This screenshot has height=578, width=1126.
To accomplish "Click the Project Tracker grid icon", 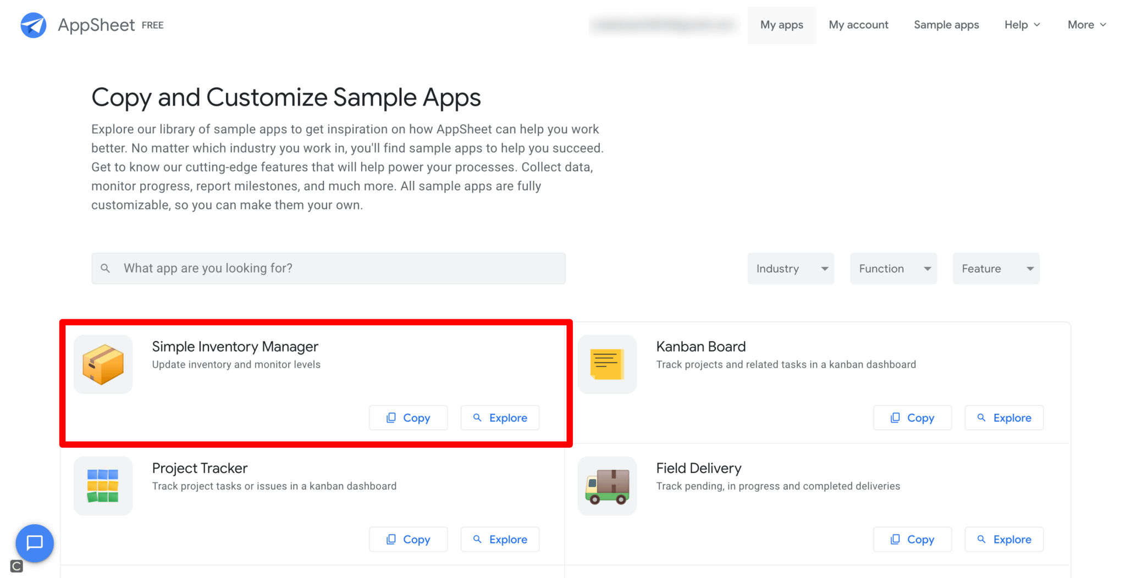I will coord(103,486).
